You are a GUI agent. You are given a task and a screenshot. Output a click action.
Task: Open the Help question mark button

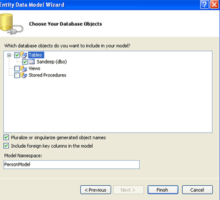pyautogui.click(x=205, y=4)
